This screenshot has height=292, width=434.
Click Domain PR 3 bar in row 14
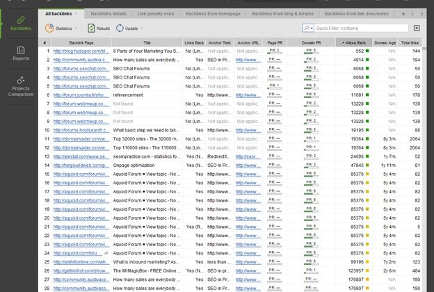point(311,165)
